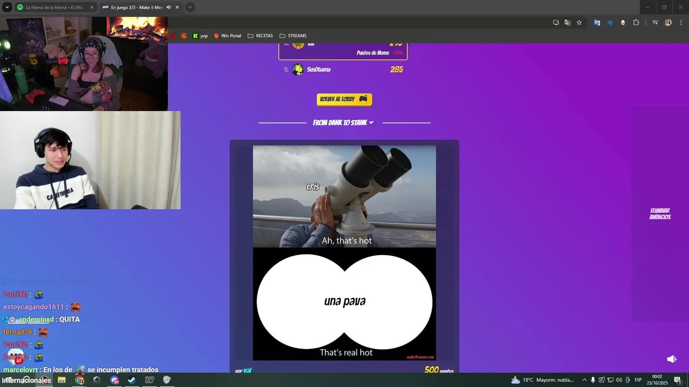Image resolution: width=689 pixels, height=387 pixels.
Task: Open the notifications center icon
Action: coord(678,380)
